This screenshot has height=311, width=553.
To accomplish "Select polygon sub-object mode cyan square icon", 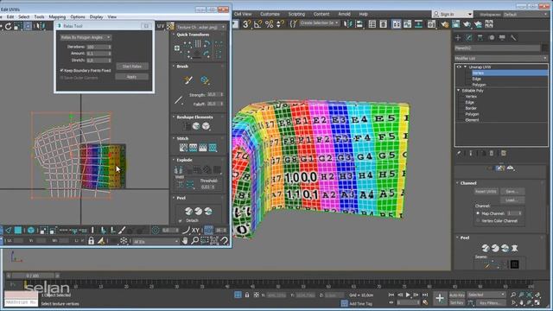I will tap(18, 231).
